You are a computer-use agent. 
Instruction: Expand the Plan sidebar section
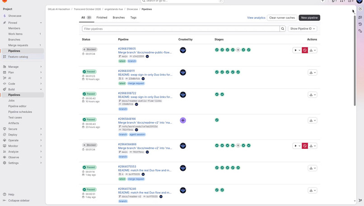23,72
